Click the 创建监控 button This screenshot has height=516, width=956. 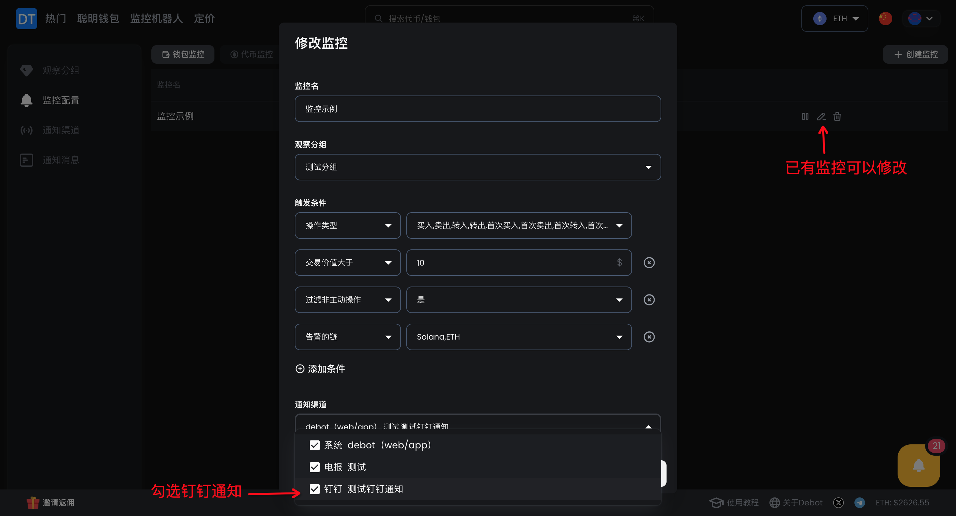pos(915,54)
